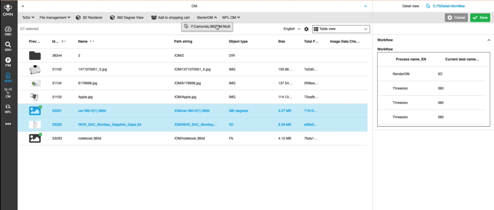Open the PIM module in sidebar

point(8,62)
